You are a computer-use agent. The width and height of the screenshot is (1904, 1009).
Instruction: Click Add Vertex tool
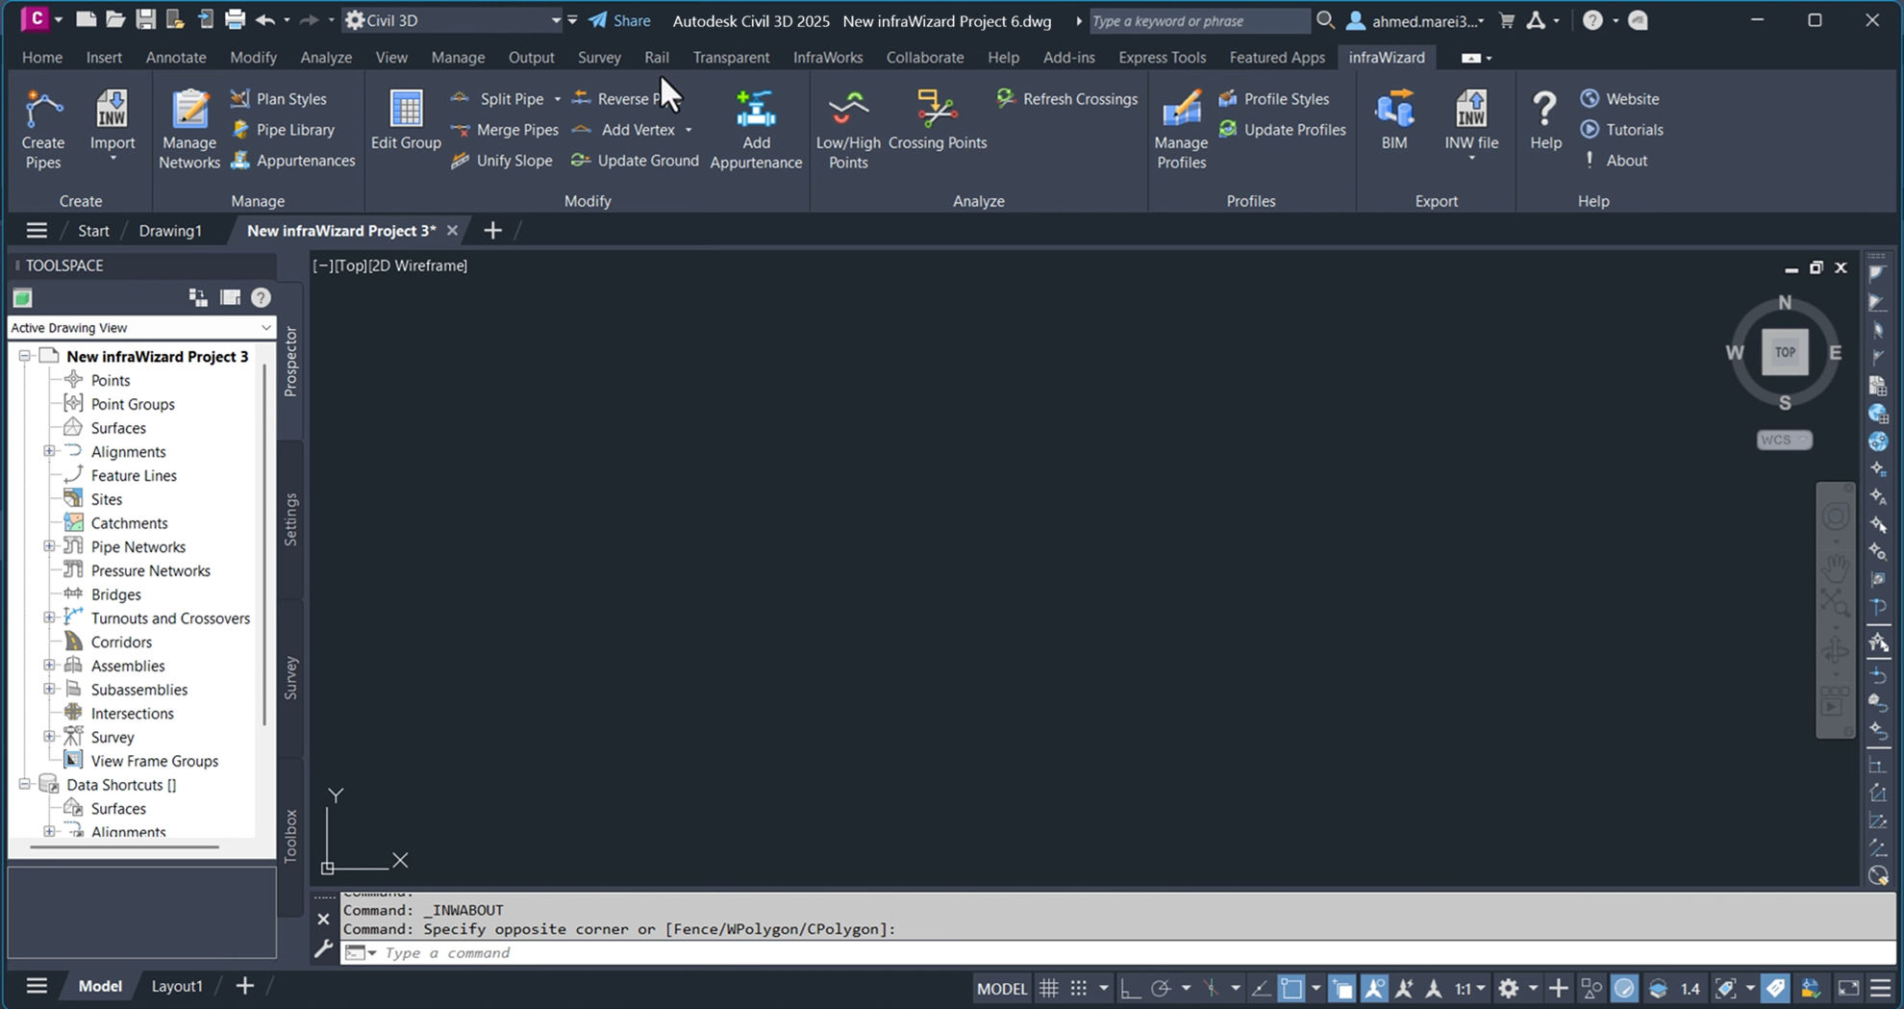point(624,129)
